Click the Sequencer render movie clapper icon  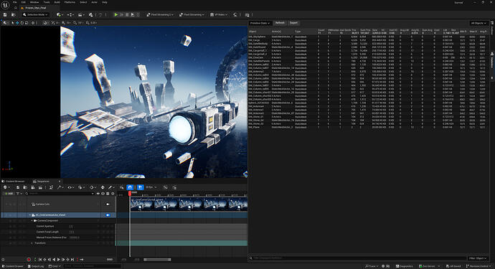40,187
